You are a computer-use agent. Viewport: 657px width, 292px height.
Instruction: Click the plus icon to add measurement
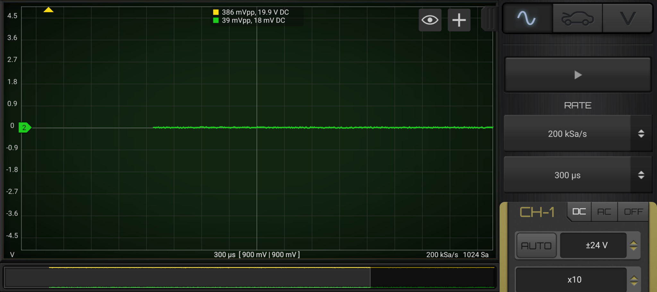click(x=459, y=20)
